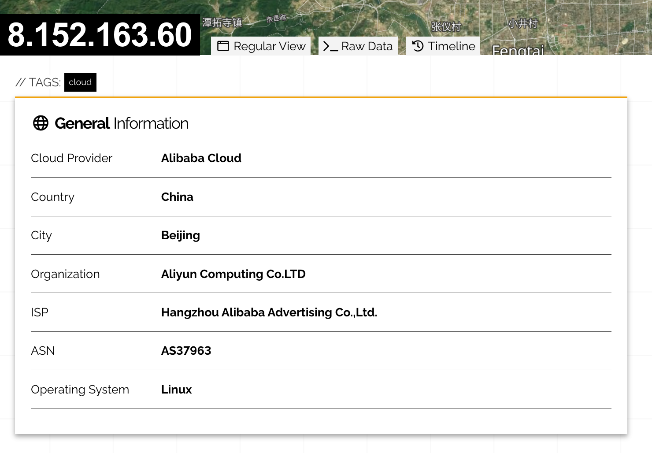Select the Alibaba Cloud provider value
The image size is (652, 453).
coord(201,158)
